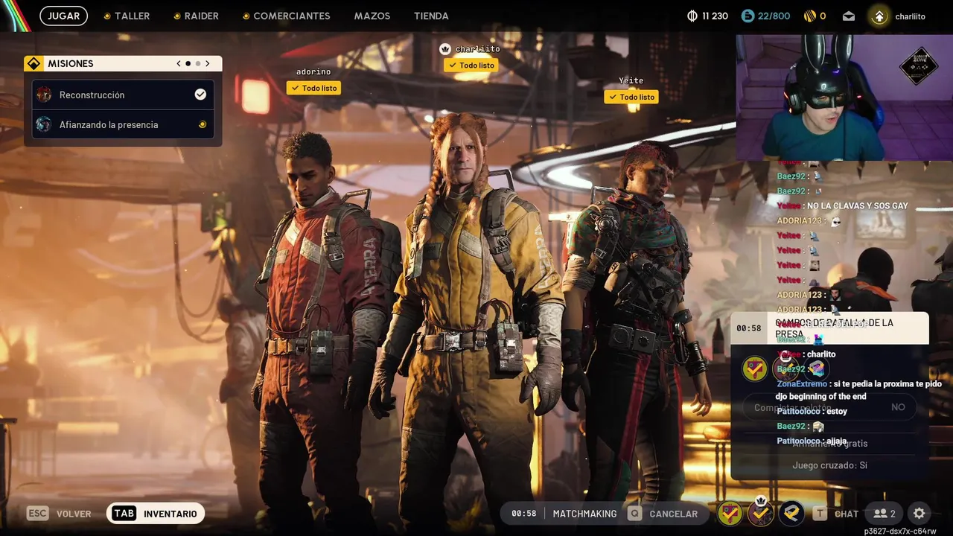Screen dimensions: 953x536
Task: Open the settings gear icon
Action: [919, 513]
